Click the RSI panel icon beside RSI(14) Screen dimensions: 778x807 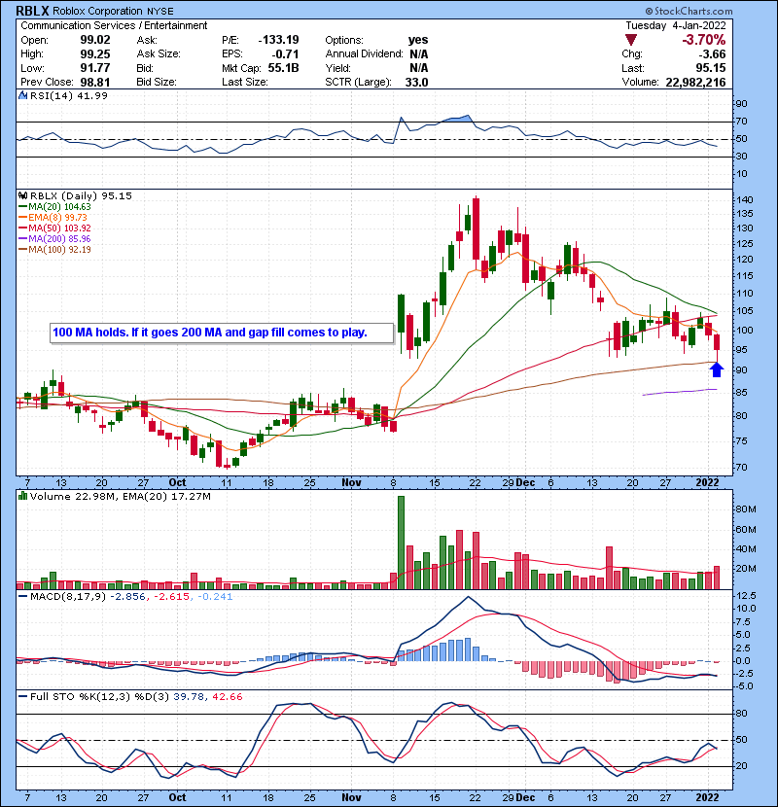coord(22,95)
